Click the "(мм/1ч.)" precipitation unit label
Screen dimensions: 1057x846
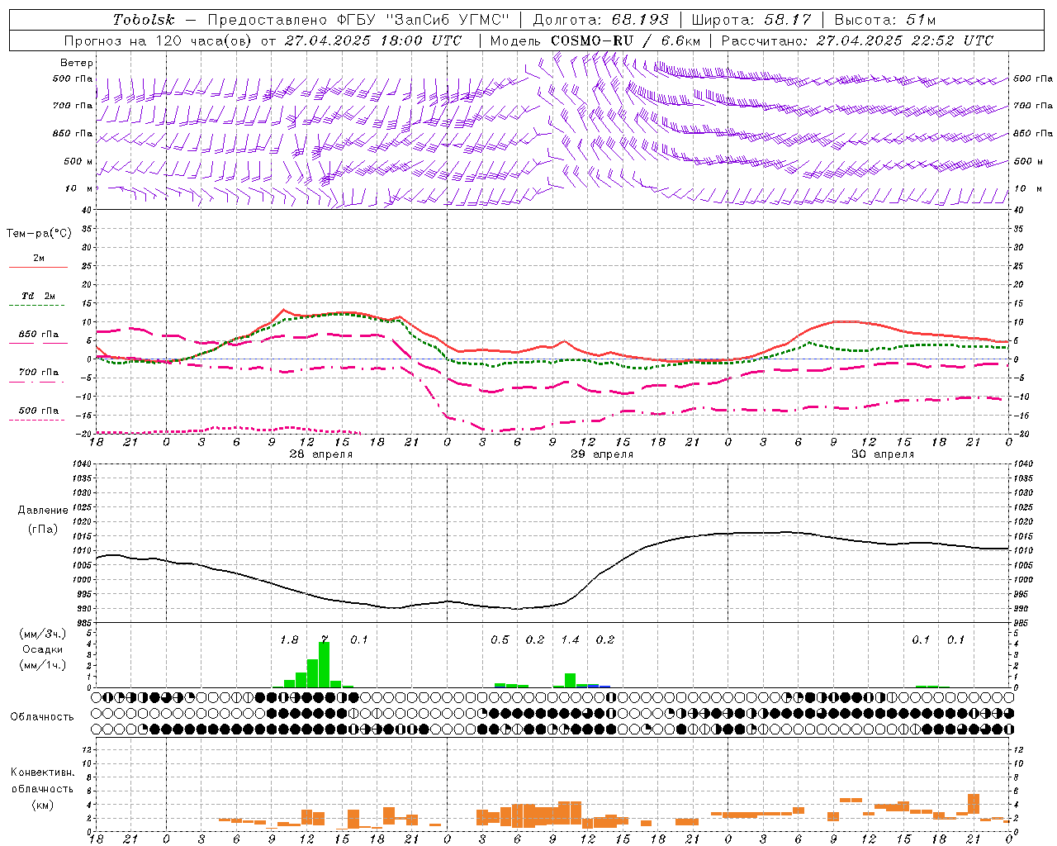43,665
